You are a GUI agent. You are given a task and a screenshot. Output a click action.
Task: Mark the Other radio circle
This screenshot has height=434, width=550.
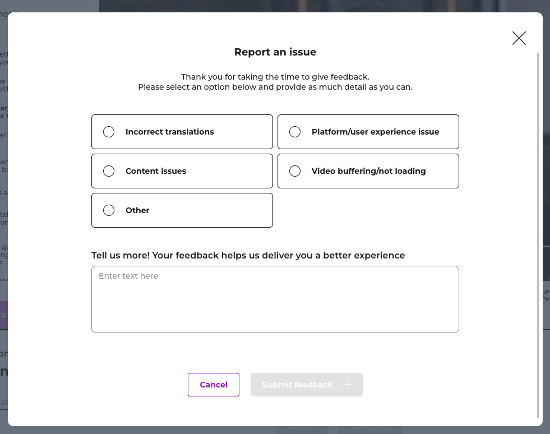[x=109, y=210]
